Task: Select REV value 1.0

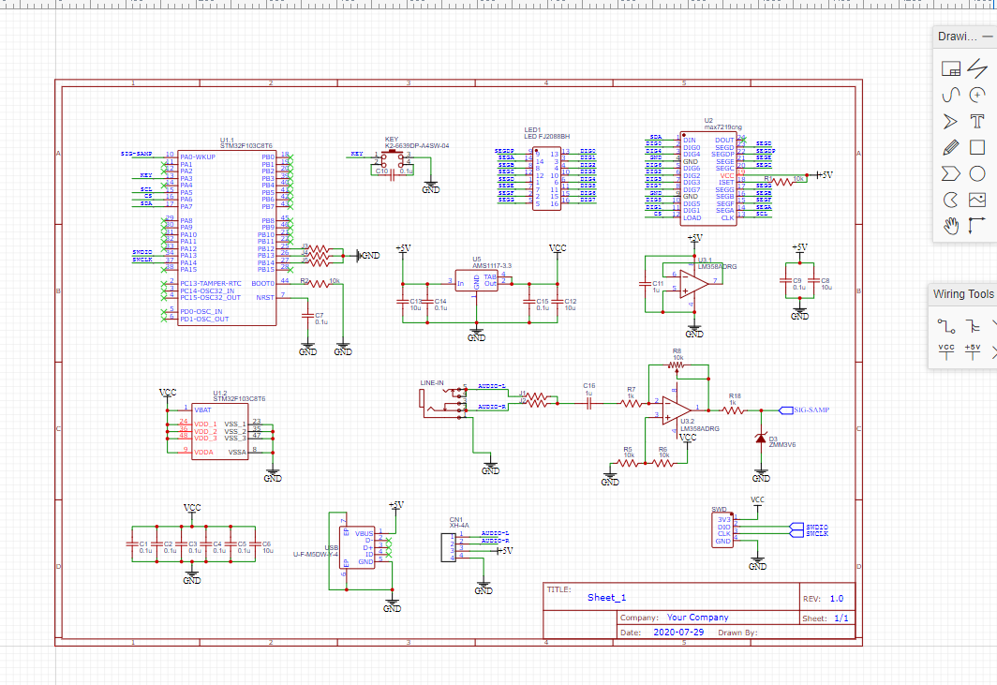Action: [x=837, y=599]
